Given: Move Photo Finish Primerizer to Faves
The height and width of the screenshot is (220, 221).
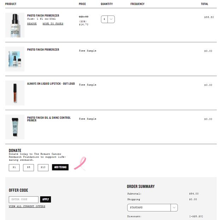Looking at the screenshot, I should tap(53, 24).
